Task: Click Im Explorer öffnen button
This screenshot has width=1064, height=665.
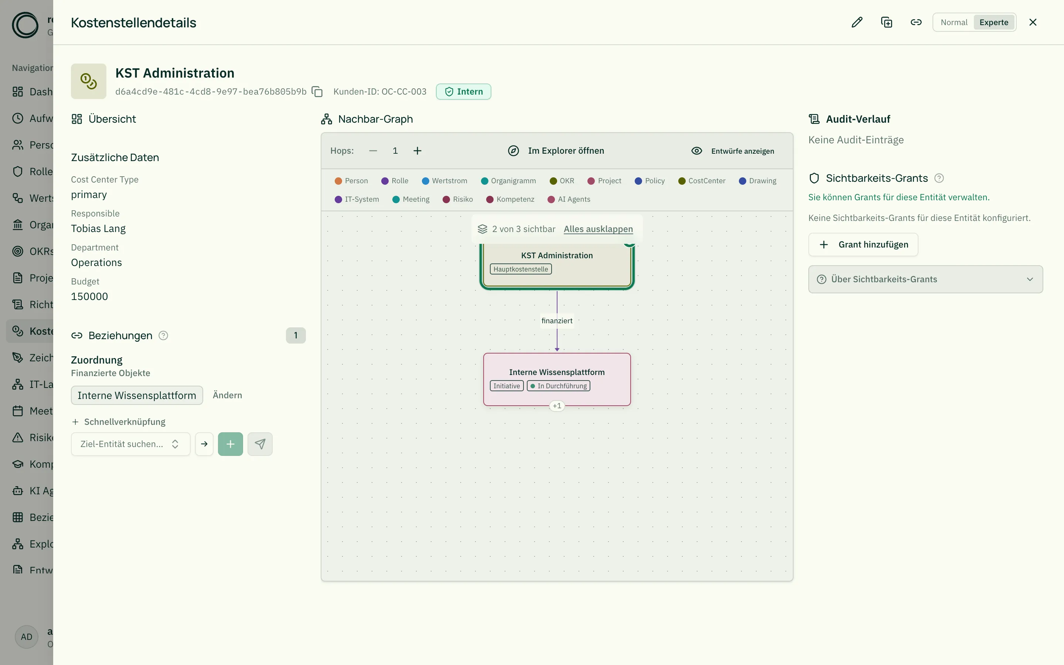Action: click(556, 151)
